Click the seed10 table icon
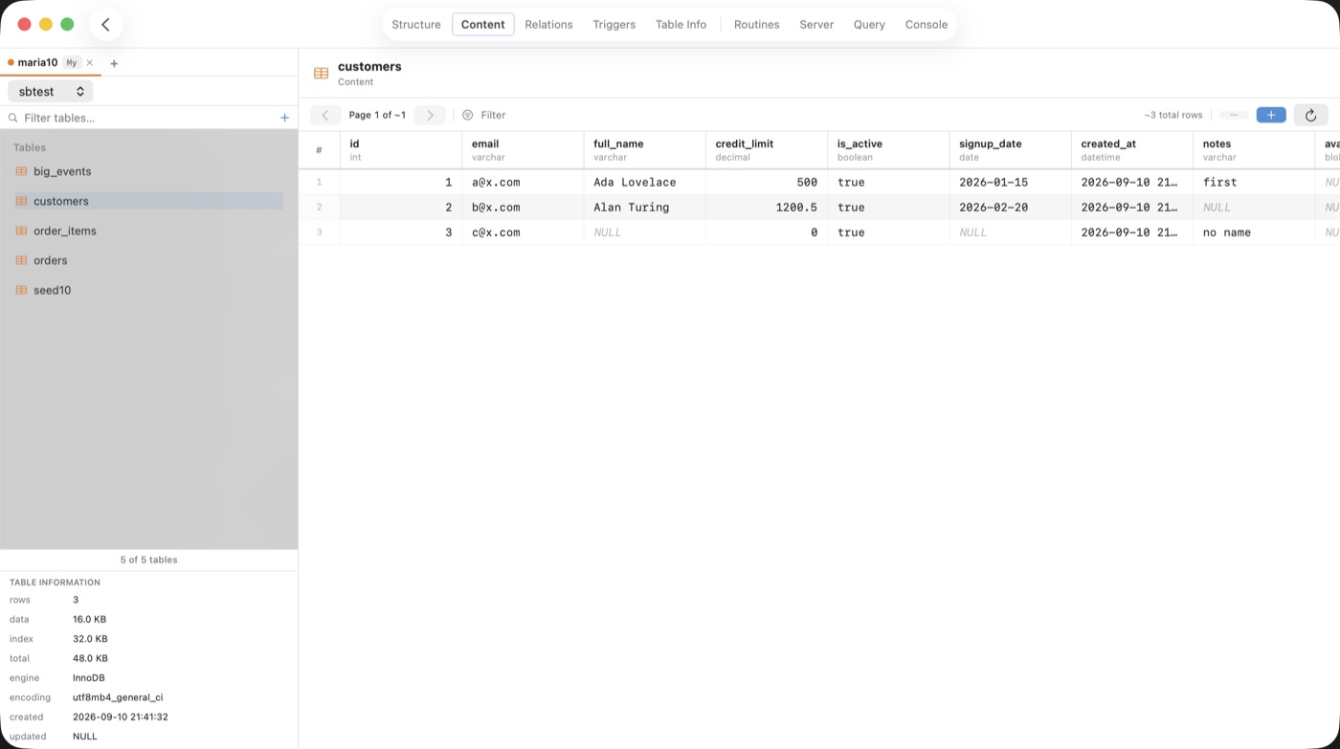 pyautogui.click(x=21, y=290)
